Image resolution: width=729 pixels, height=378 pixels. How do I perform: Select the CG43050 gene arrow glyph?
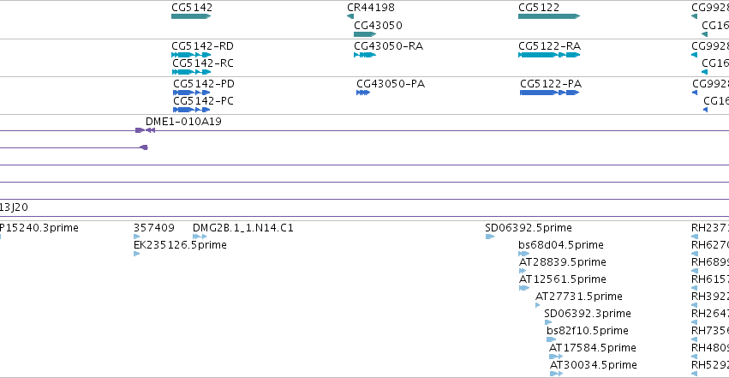click(365, 34)
